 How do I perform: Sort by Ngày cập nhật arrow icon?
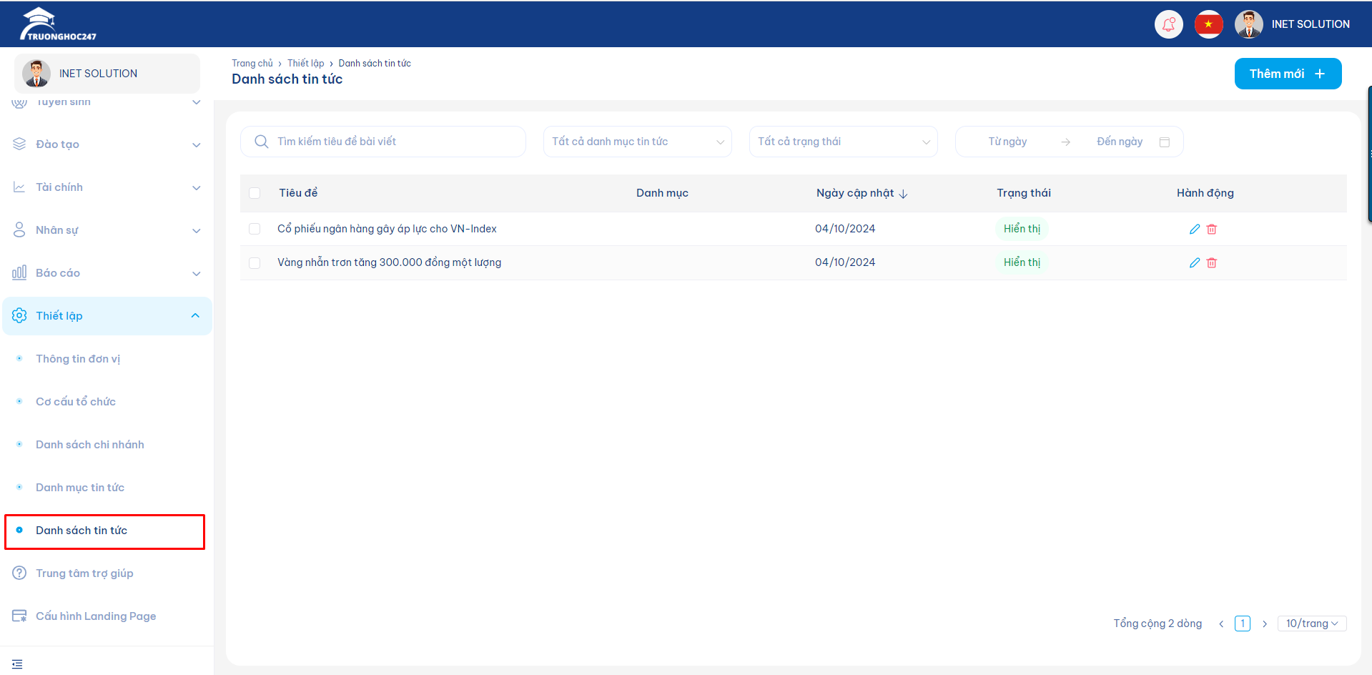[903, 194]
